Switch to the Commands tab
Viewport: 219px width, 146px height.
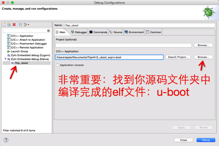98,32
